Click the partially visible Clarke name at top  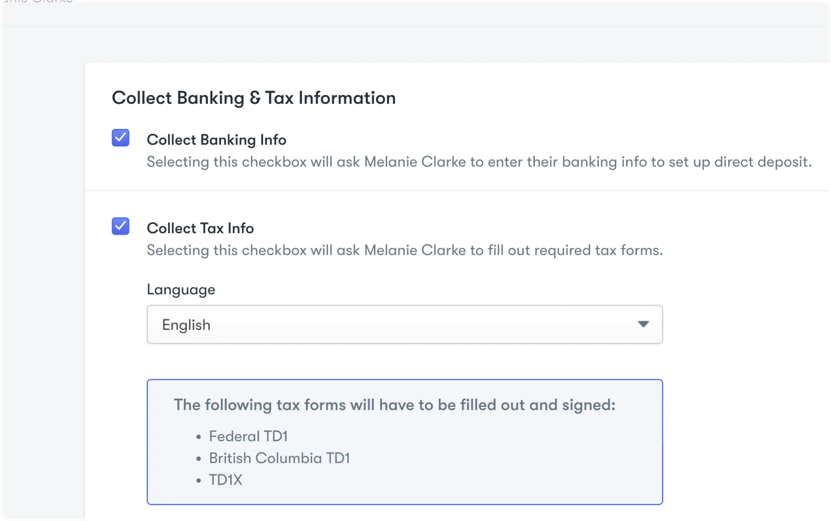tap(39, 2)
